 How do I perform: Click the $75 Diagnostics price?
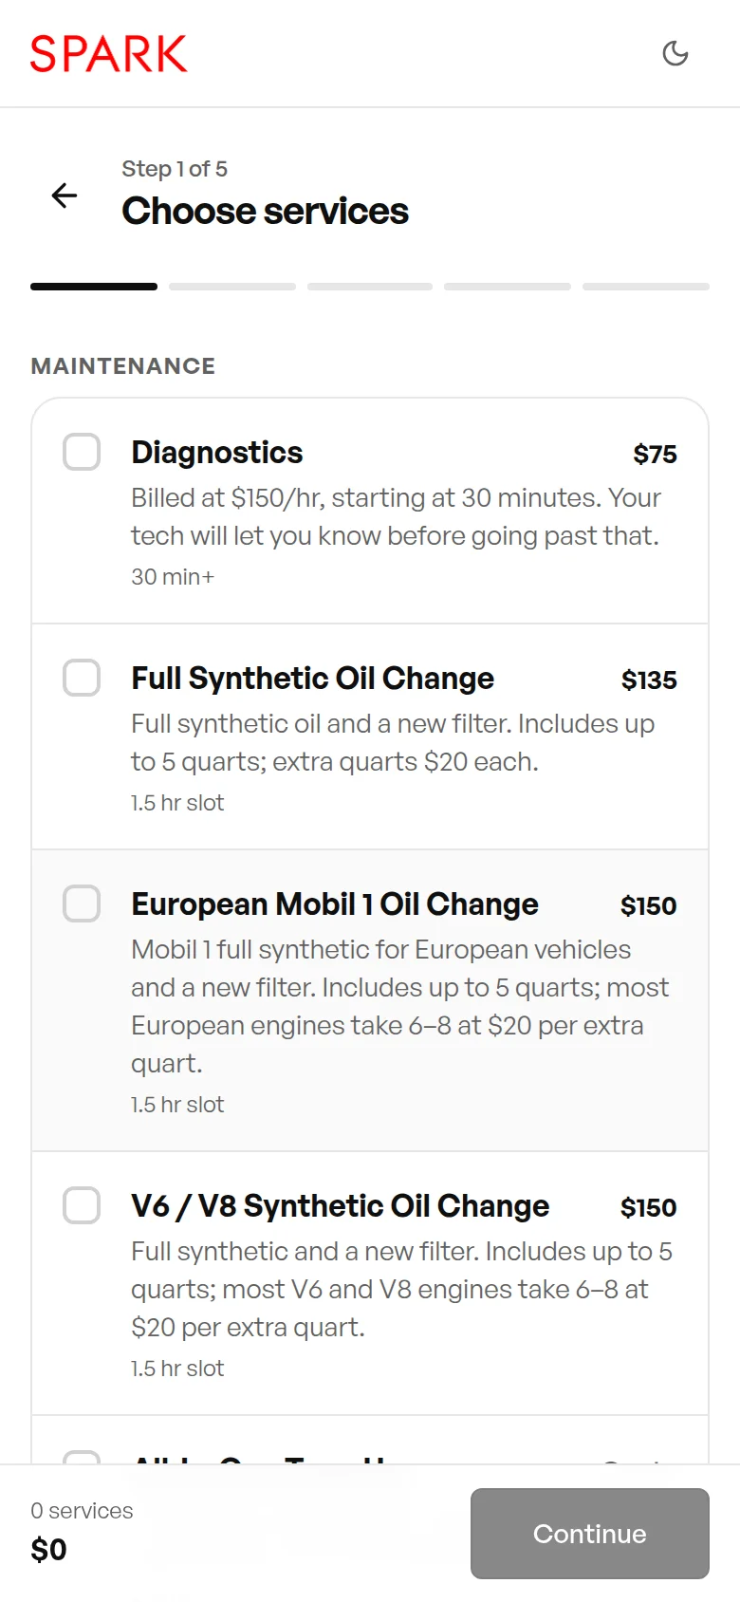coord(656,455)
